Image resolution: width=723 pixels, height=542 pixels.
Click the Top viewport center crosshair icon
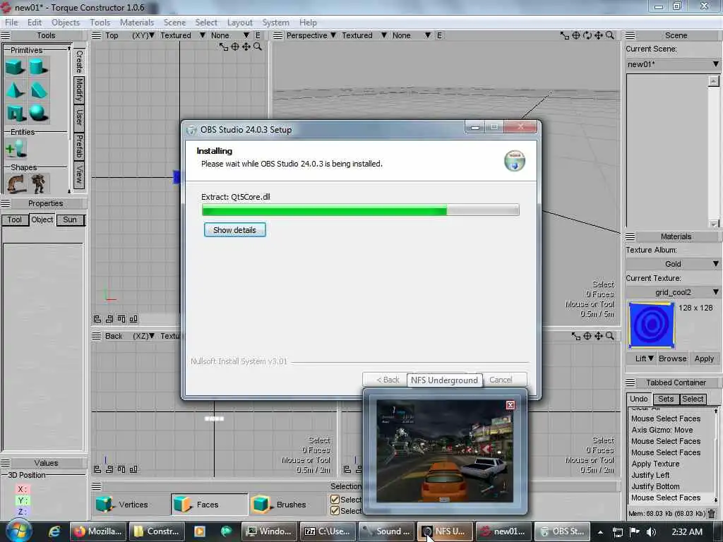coord(235,47)
